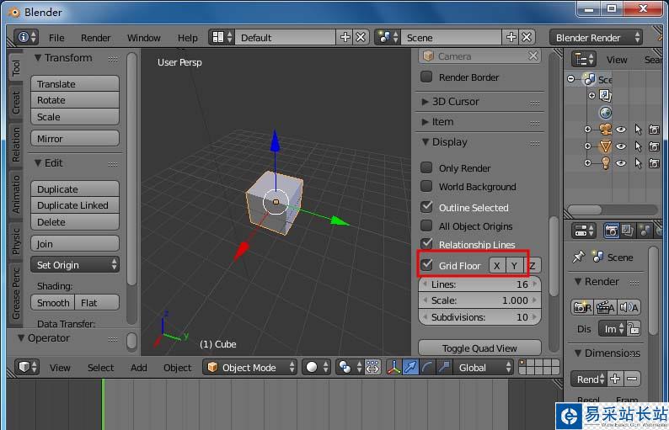The height and width of the screenshot is (430, 669).
Task: Open the Window menu
Action: (x=144, y=38)
